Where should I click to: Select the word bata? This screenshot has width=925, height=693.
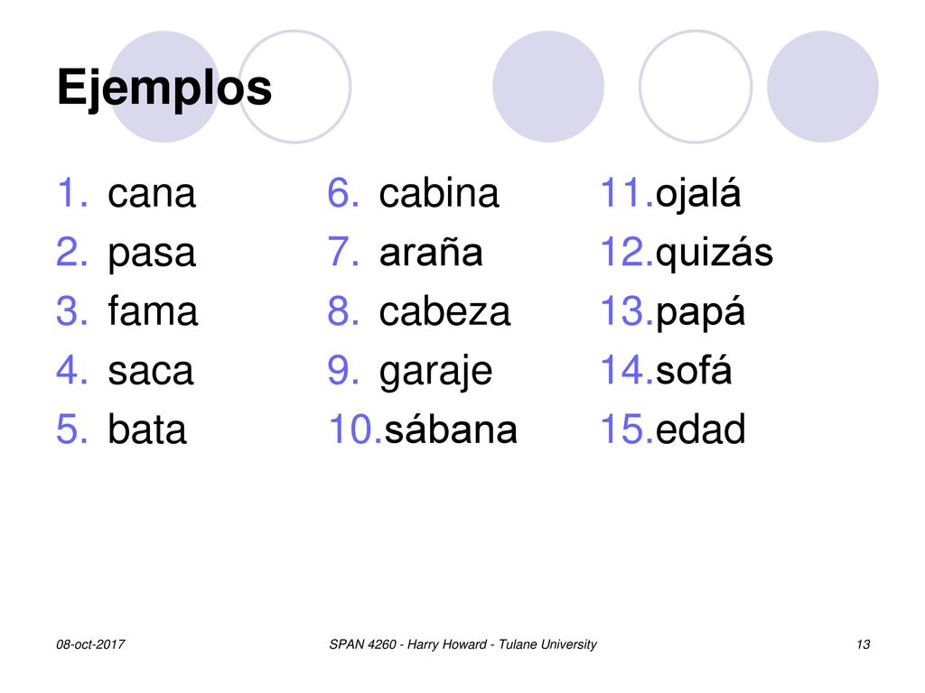coord(147,429)
